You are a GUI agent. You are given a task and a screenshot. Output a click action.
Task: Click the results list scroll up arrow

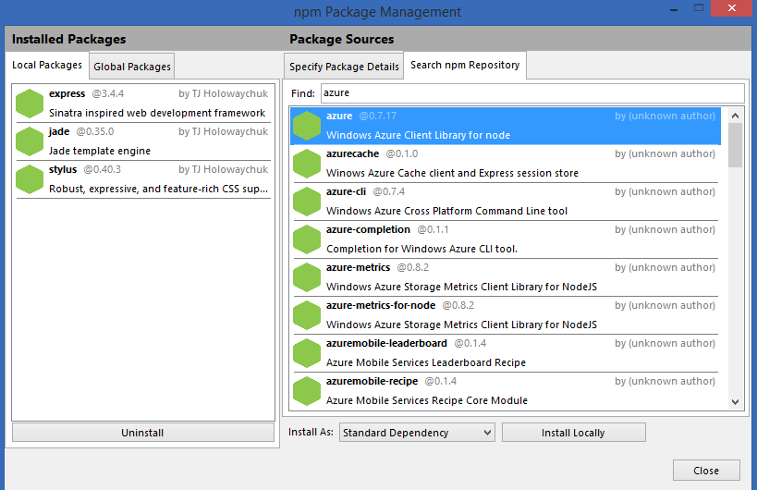[x=735, y=116]
